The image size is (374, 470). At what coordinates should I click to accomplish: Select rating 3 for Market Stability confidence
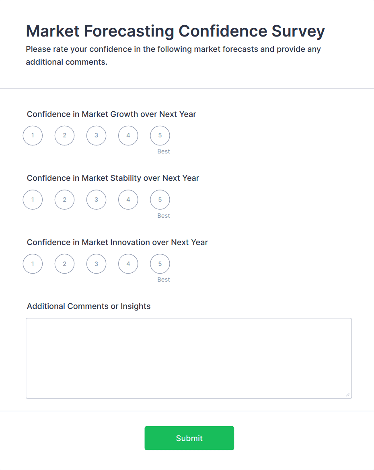pyautogui.click(x=96, y=200)
